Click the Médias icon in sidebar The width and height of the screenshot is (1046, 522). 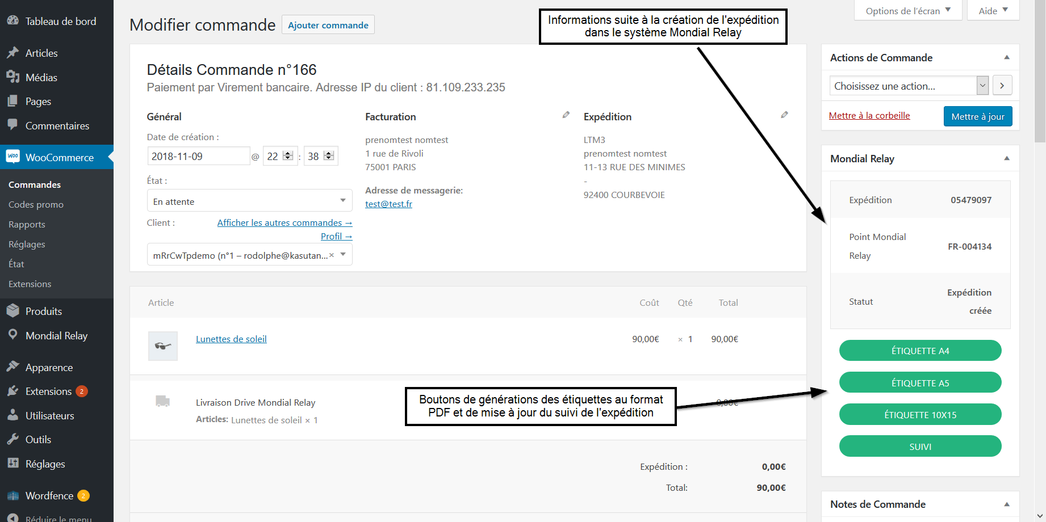(12, 77)
